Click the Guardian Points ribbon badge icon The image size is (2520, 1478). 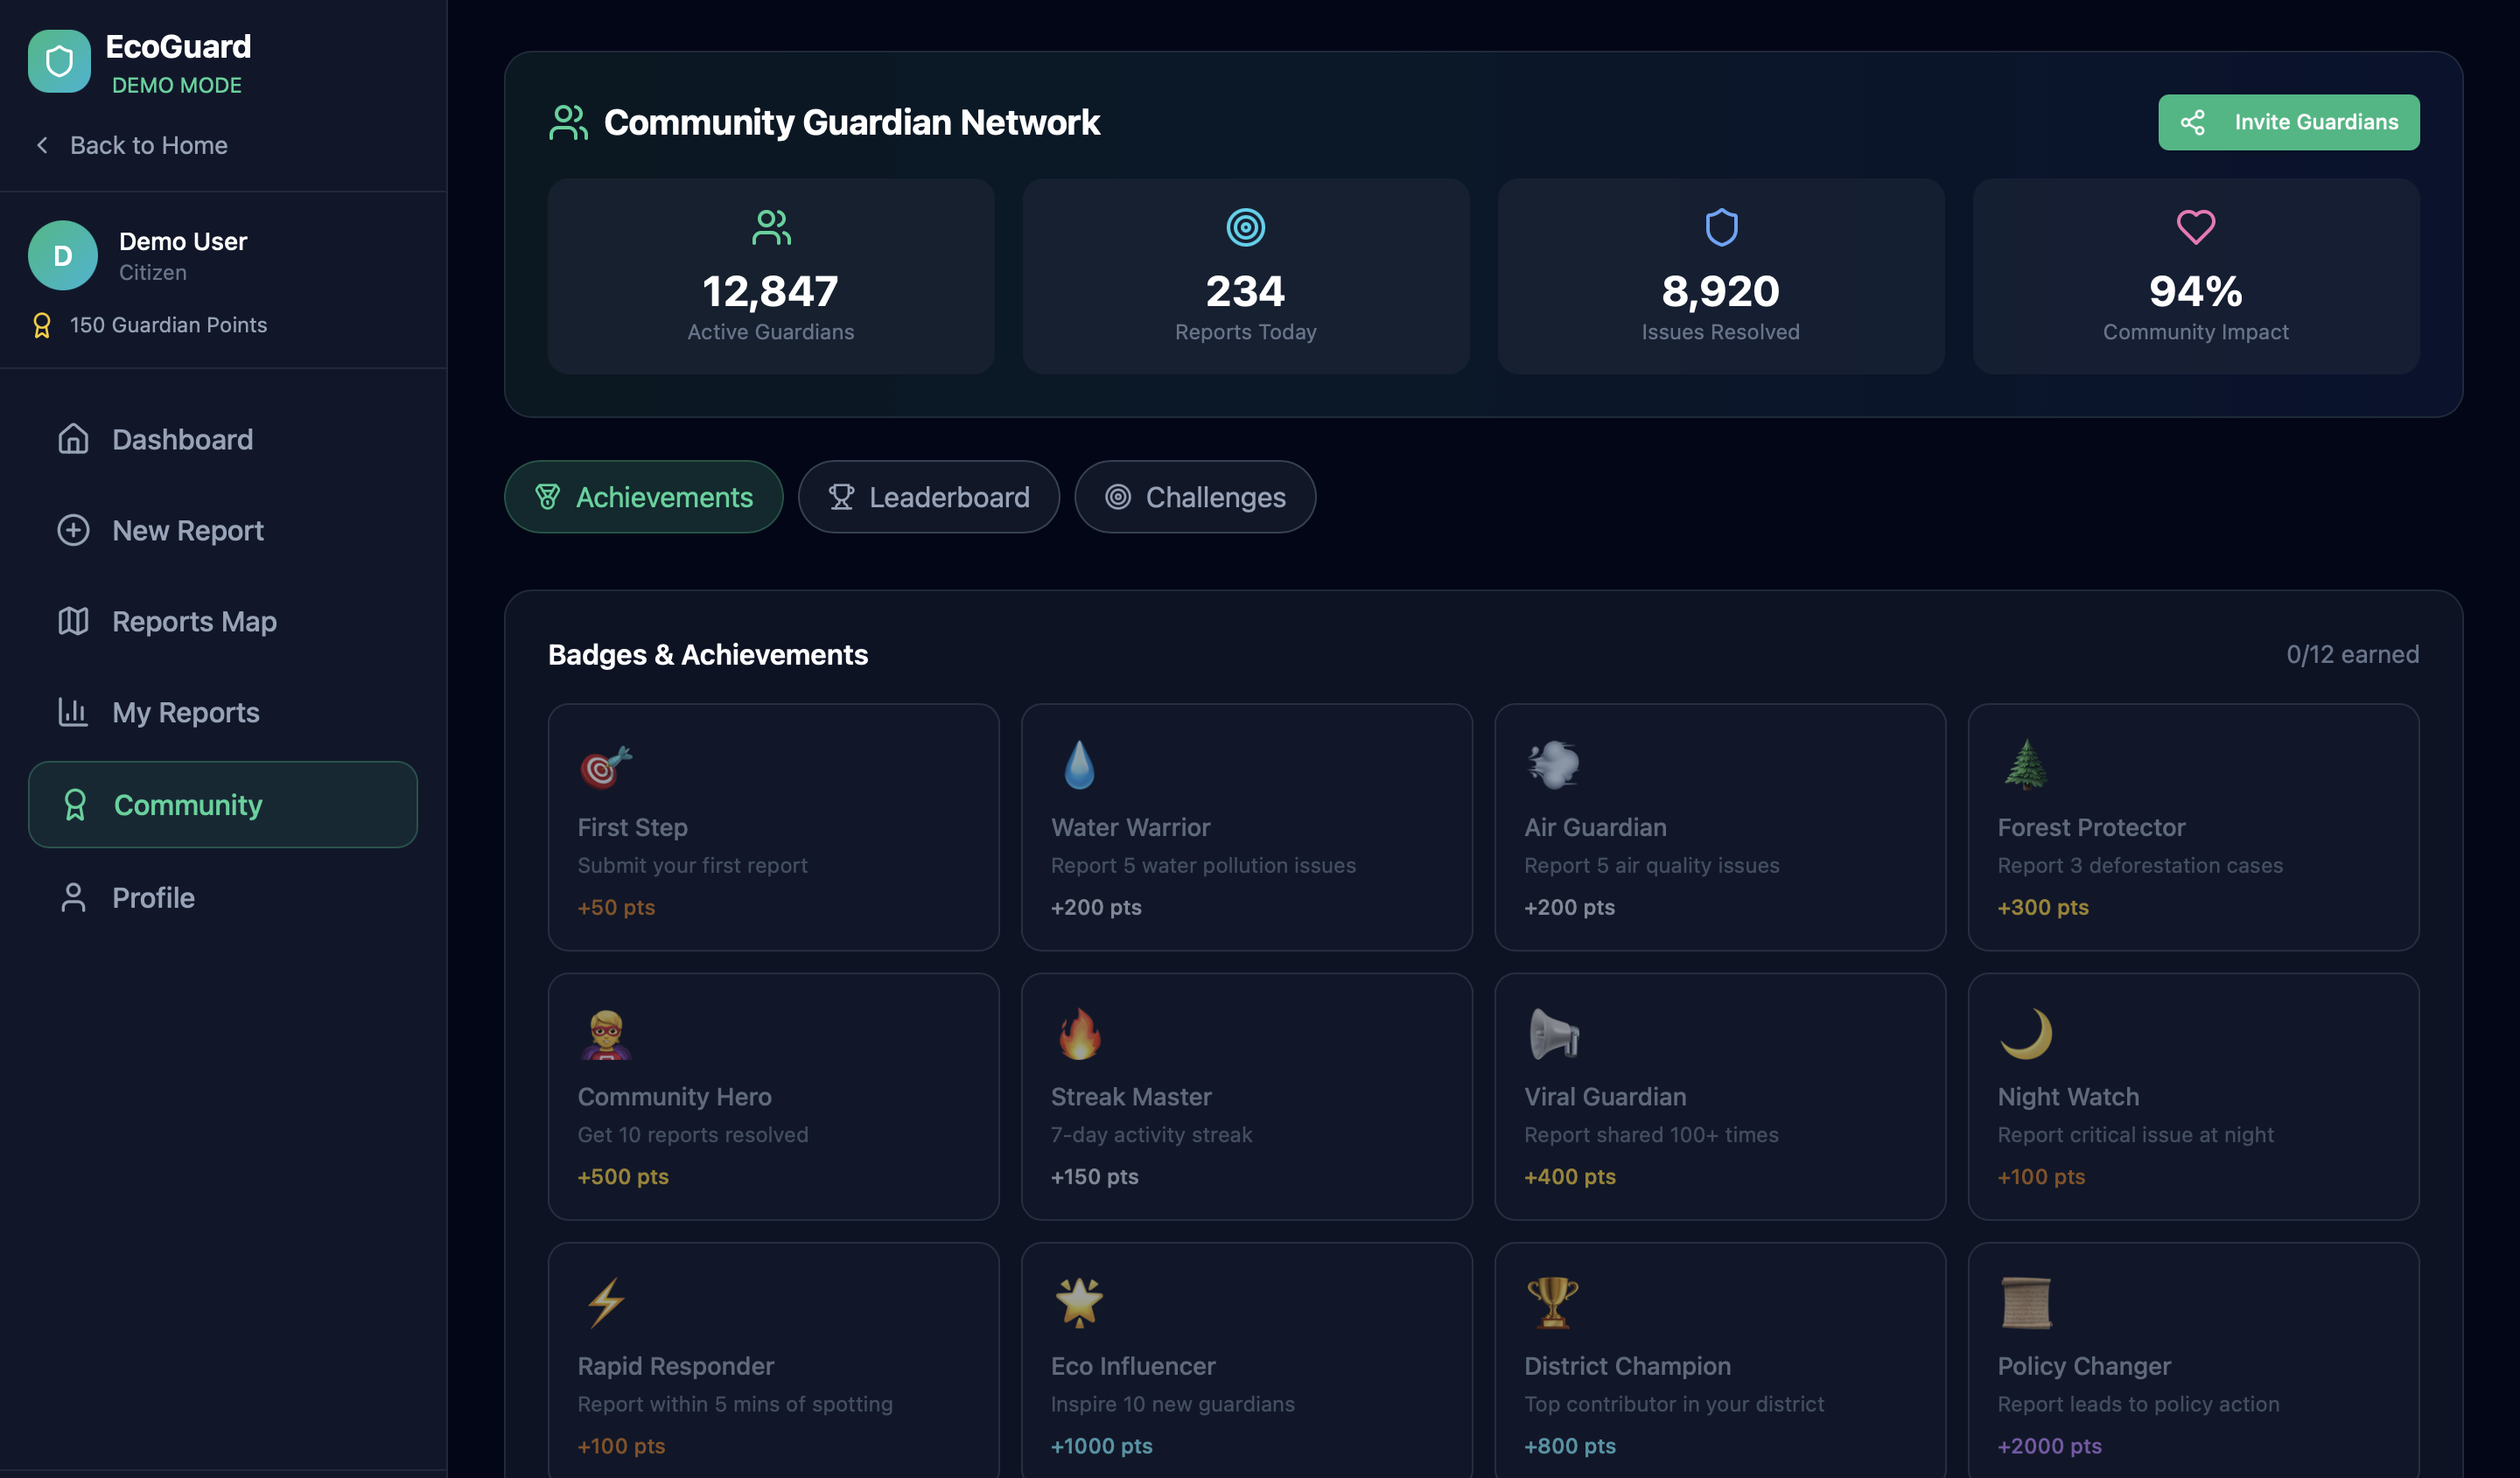tap(42, 326)
